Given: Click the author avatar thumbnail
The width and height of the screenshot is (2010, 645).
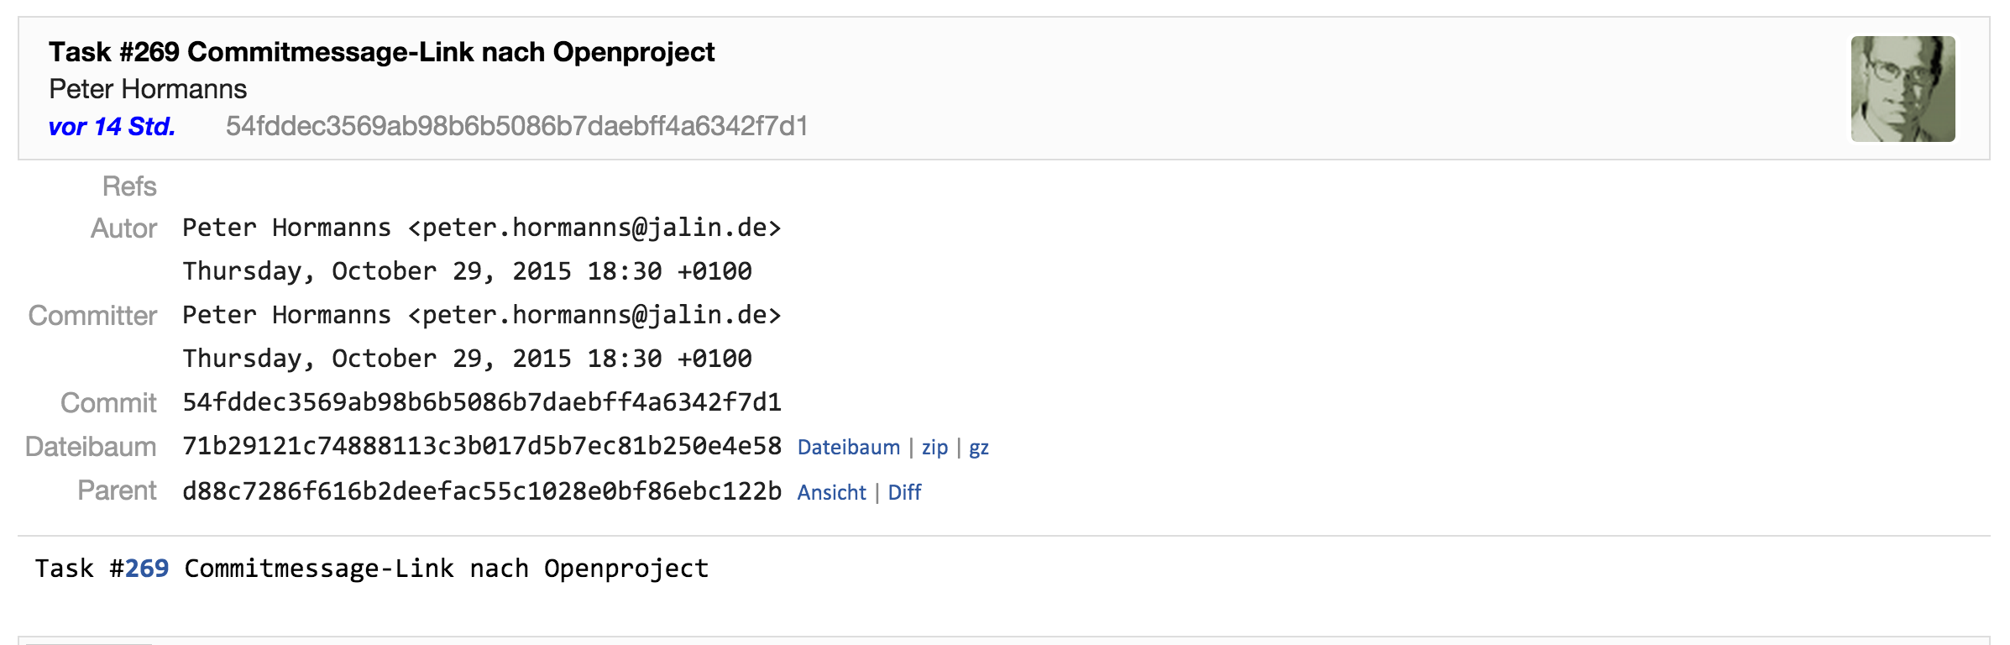Looking at the screenshot, I should pos(1903,88).
